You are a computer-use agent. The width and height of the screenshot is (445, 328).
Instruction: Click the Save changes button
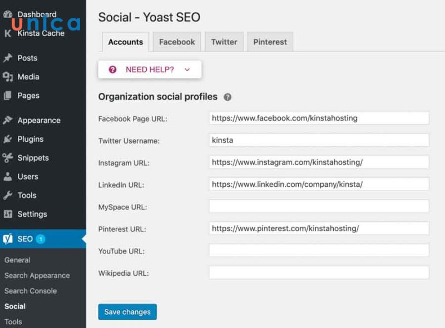127,312
